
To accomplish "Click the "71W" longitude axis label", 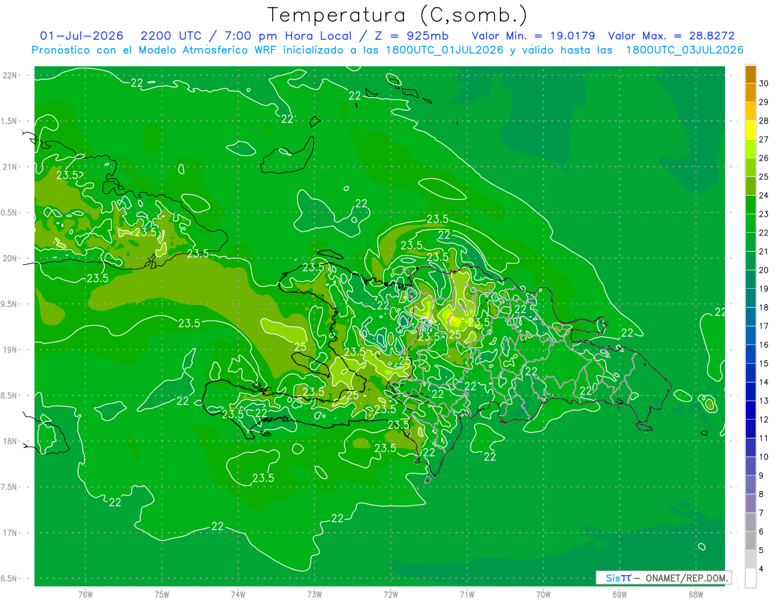I will (467, 595).
